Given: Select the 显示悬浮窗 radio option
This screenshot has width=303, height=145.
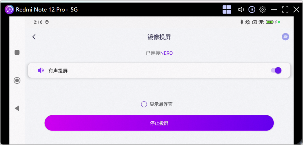Looking at the screenshot, I should click(144, 104).
